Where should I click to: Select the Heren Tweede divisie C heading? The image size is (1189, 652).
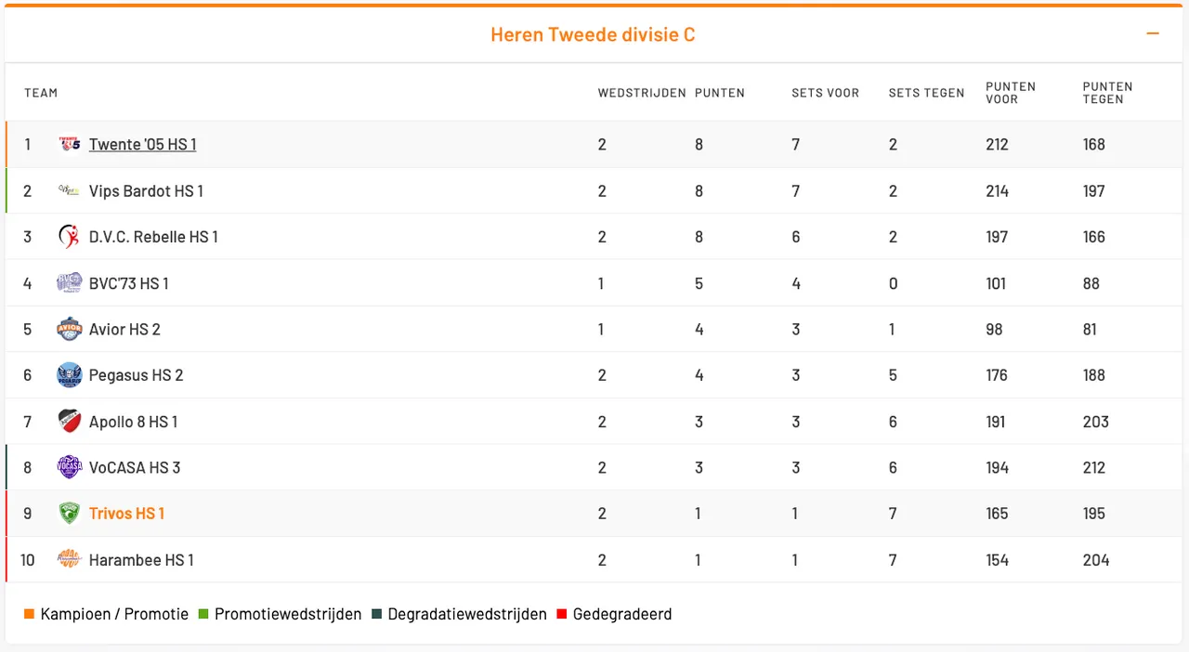[x=593, y=35]
